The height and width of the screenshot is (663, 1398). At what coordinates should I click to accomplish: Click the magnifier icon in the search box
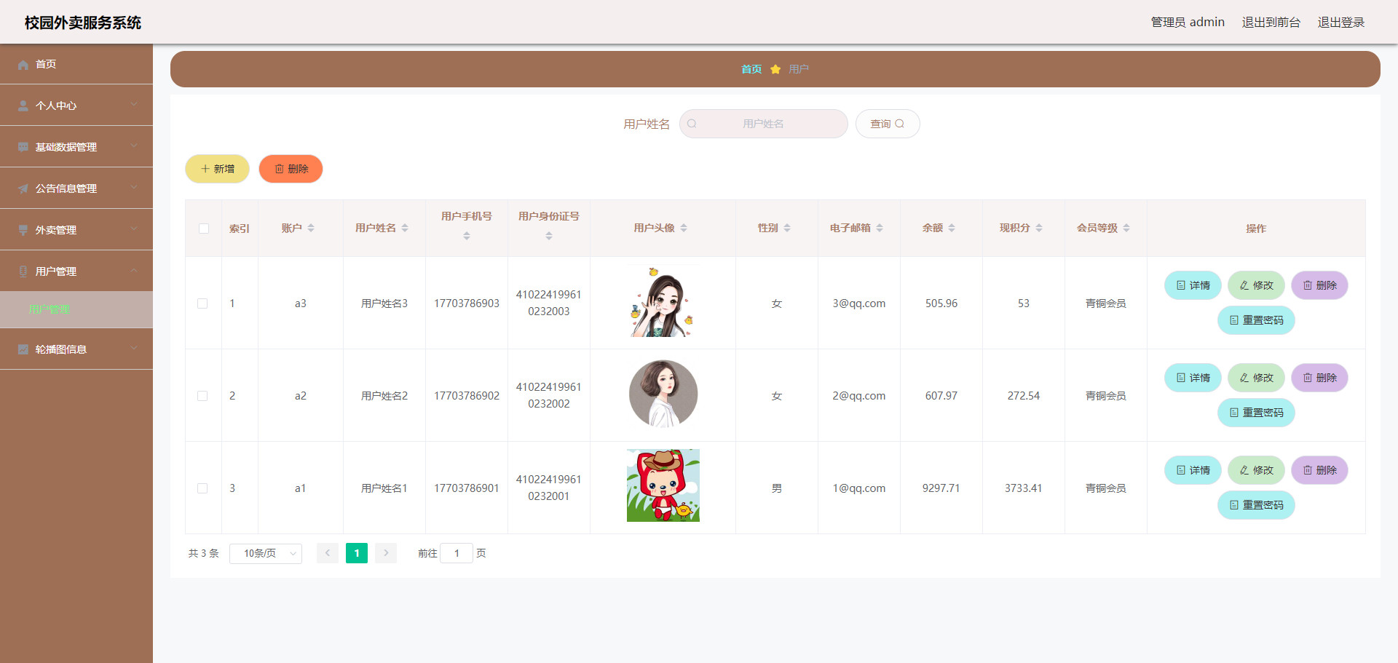click(x=692, y=124)
